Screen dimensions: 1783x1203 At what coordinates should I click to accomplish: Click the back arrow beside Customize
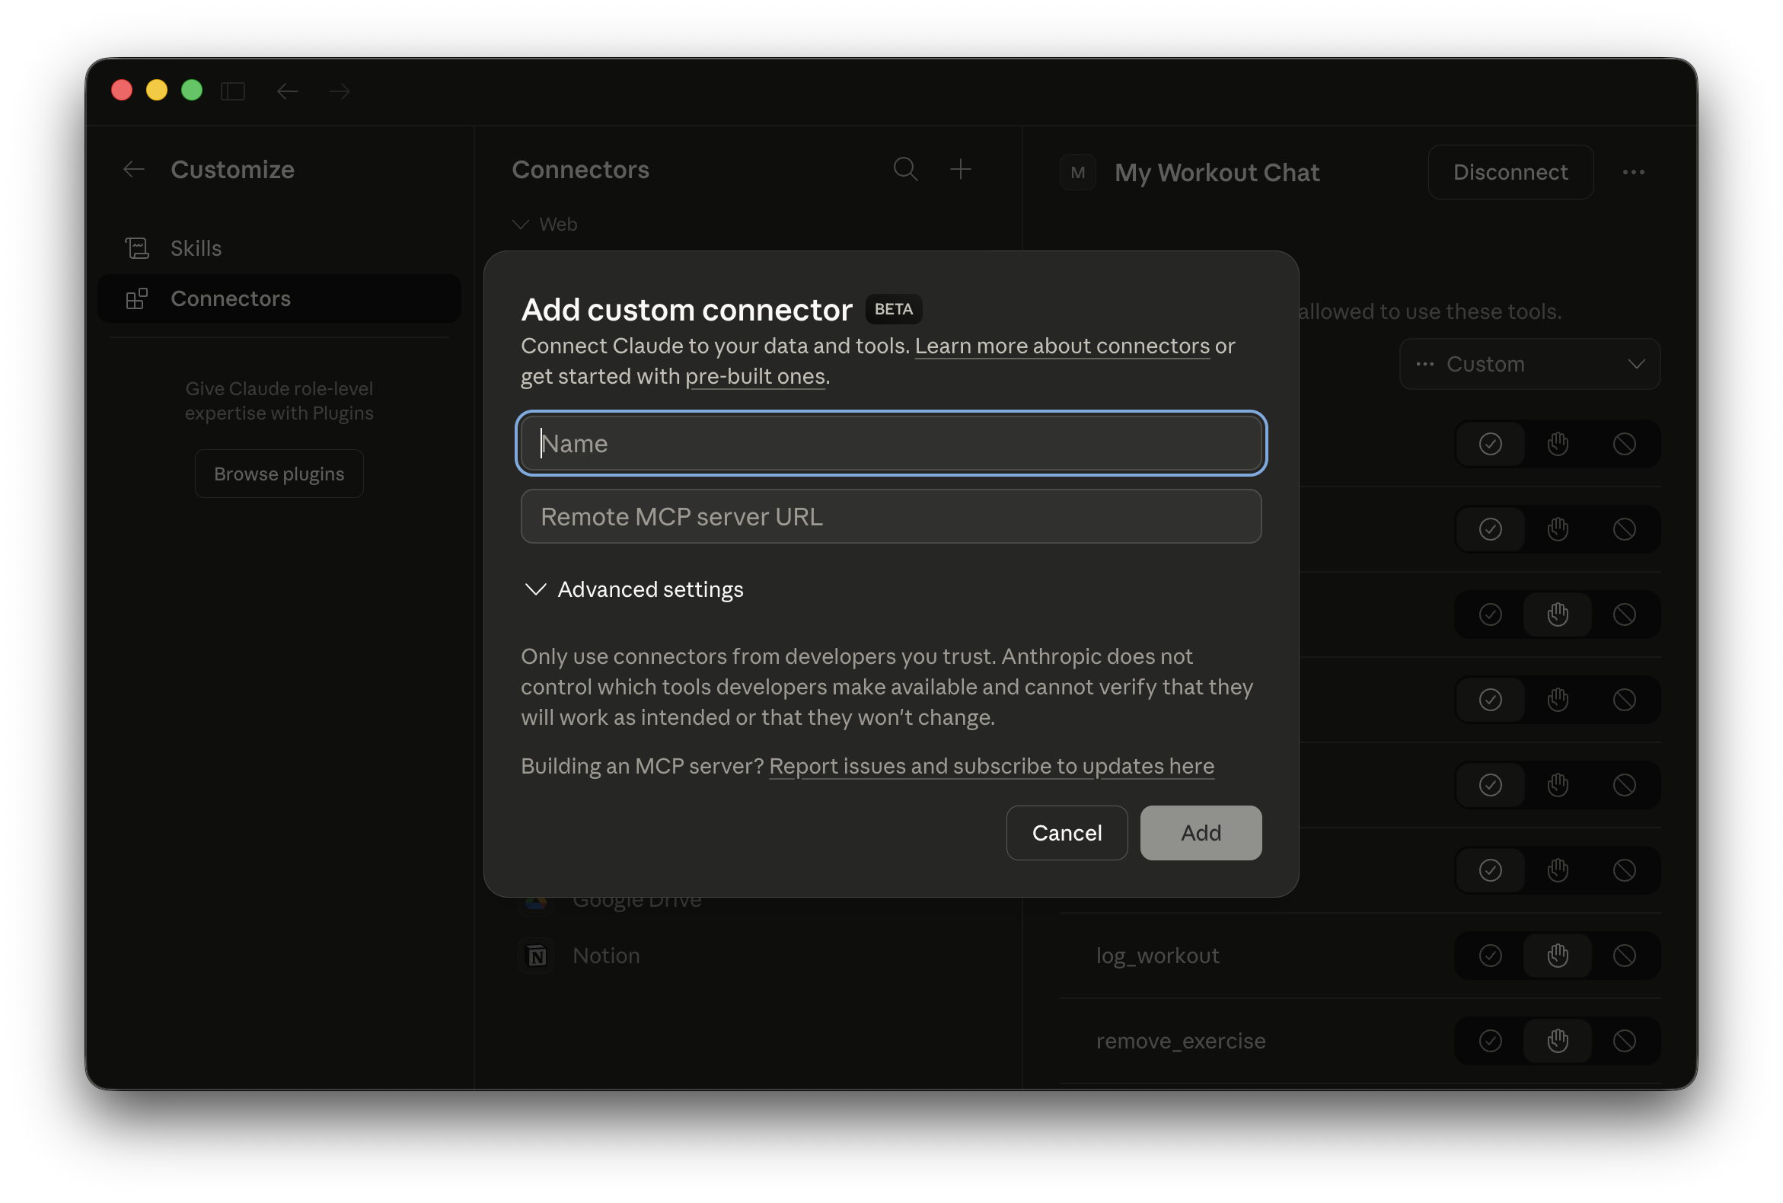coord(134,170)
